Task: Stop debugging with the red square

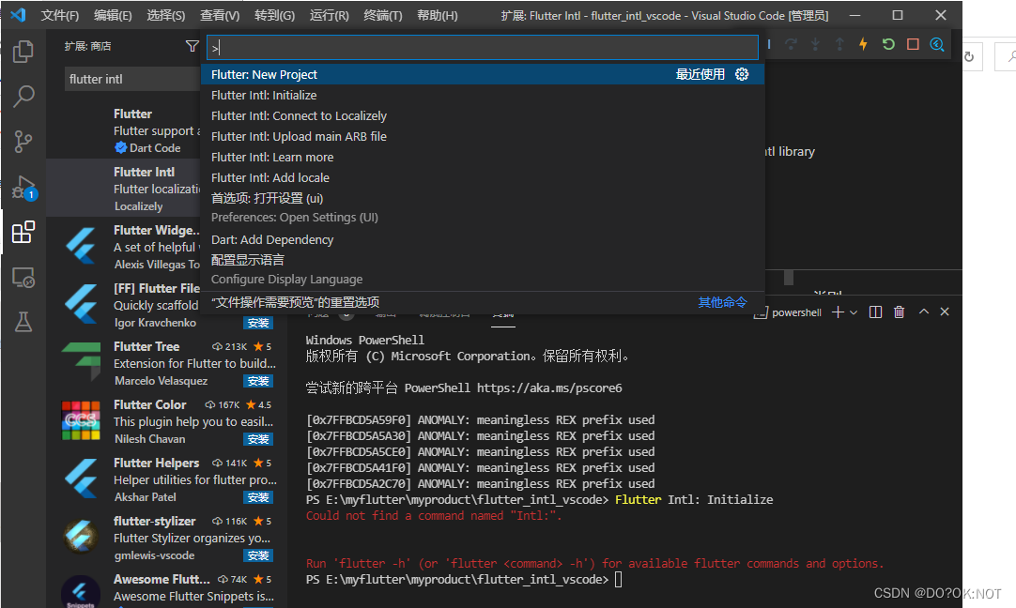Action: 913,44
